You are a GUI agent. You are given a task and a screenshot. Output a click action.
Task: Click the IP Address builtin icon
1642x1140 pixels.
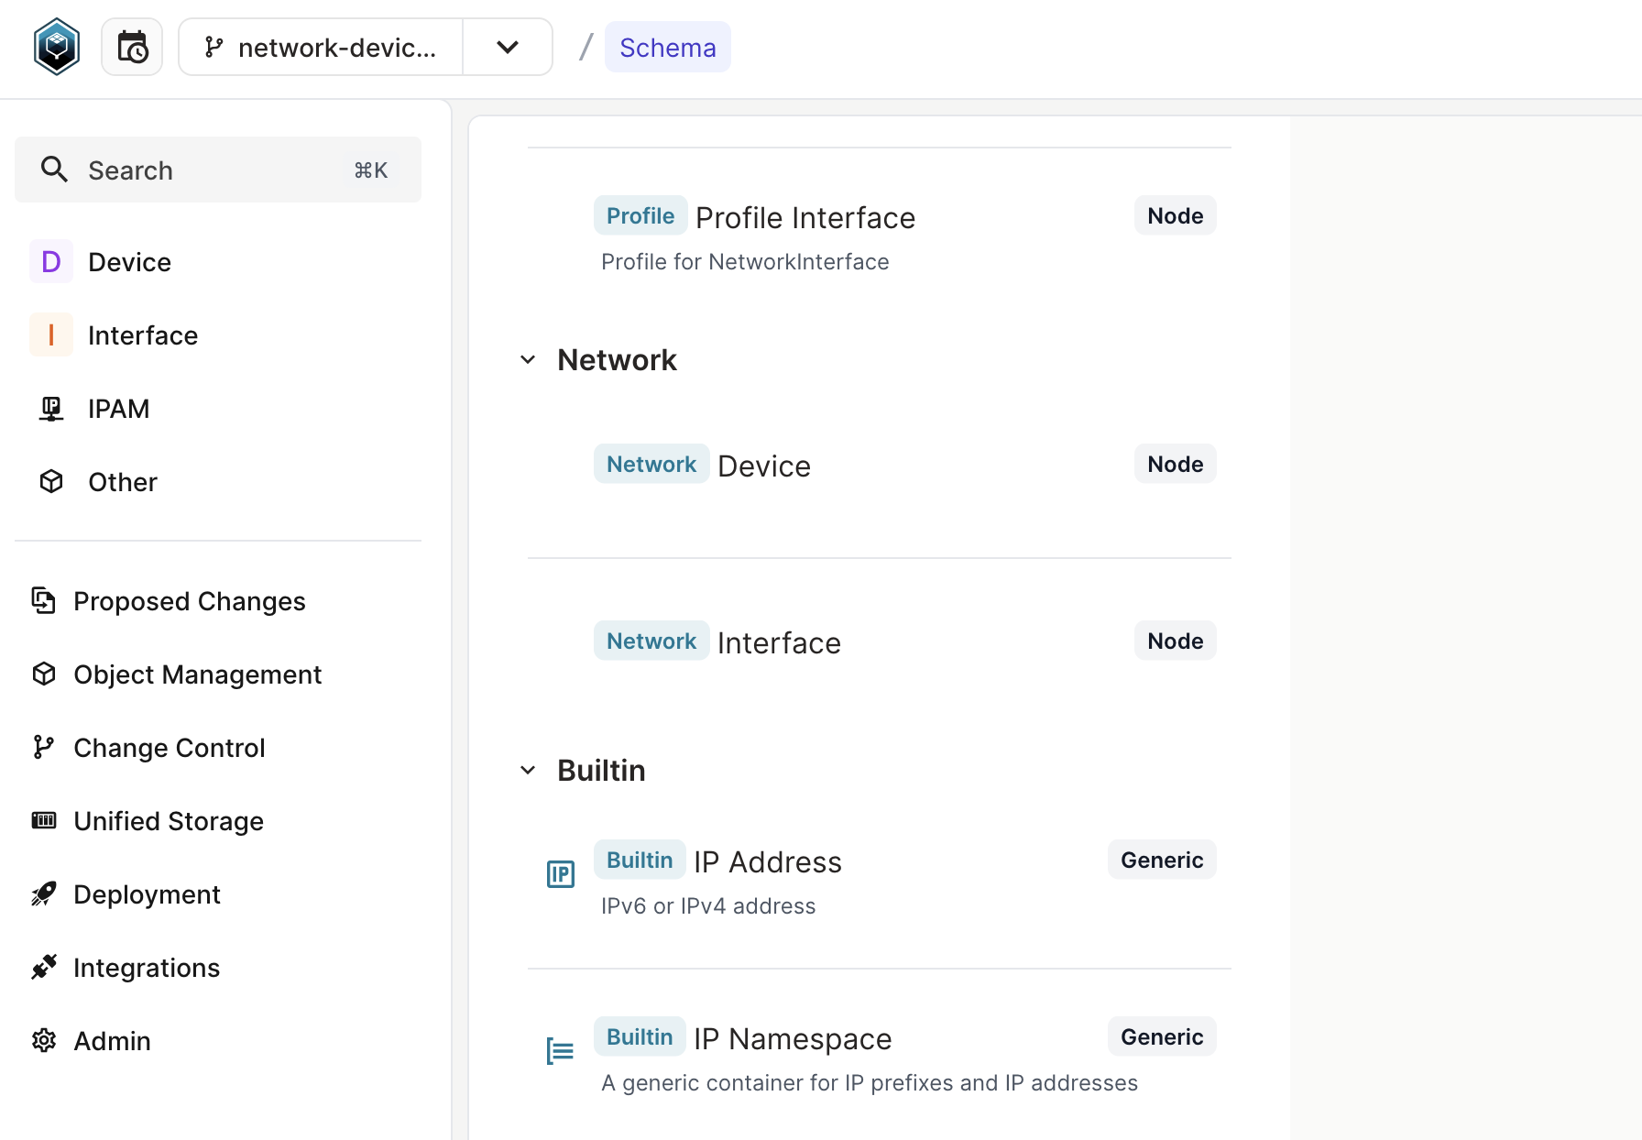click(x=560, y=874)
